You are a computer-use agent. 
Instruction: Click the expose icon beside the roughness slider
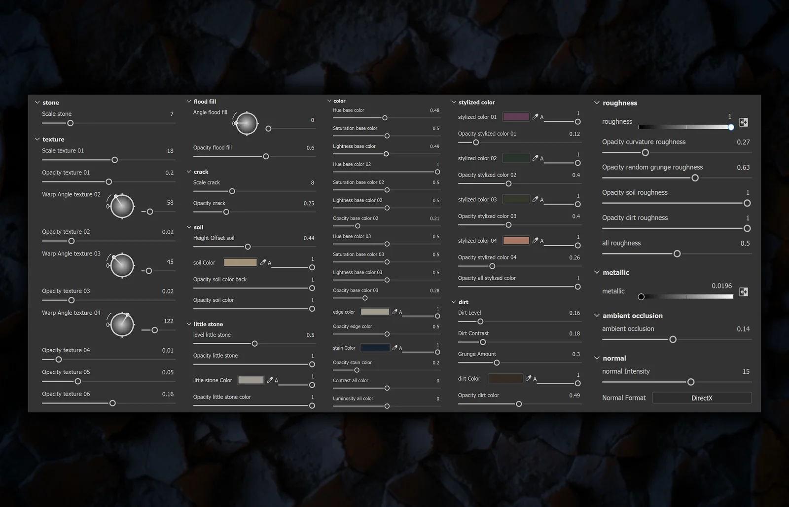744,122
